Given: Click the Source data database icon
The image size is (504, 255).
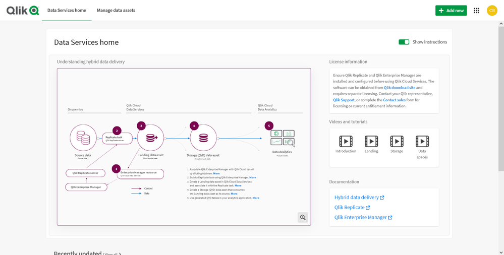Looking at the screenshot, I should pyautogui.click(x=83, y=138).
